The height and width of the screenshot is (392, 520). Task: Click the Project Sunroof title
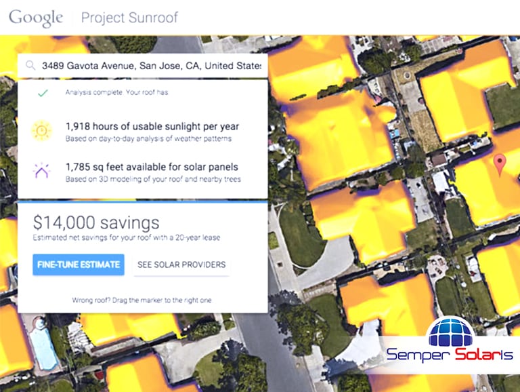coord(130,18)
